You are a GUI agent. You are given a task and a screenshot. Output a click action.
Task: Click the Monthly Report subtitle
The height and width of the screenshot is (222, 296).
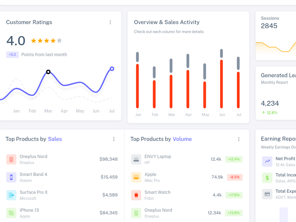pyautogui.click(x=274, y=82)
